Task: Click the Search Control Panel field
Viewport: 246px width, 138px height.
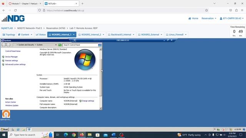Action: [80, 45]
